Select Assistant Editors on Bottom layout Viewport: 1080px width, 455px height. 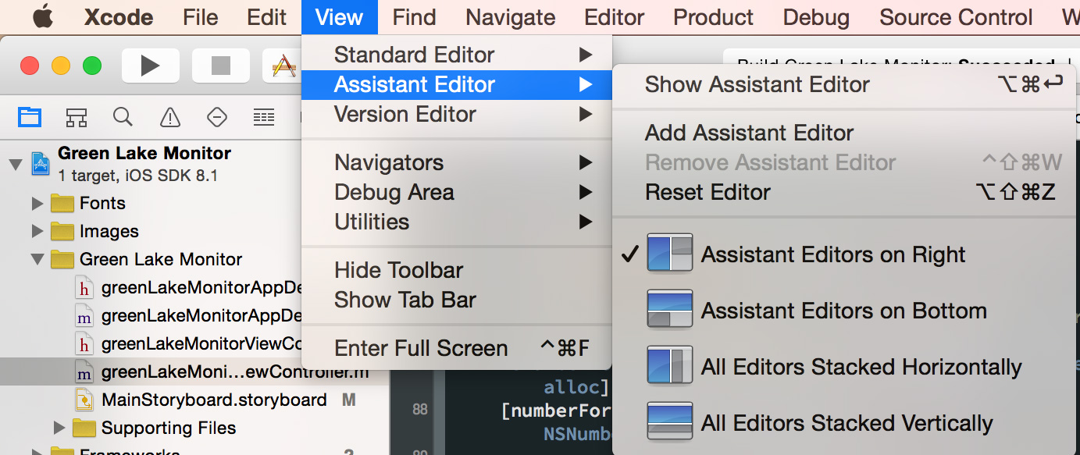point(843,311)
